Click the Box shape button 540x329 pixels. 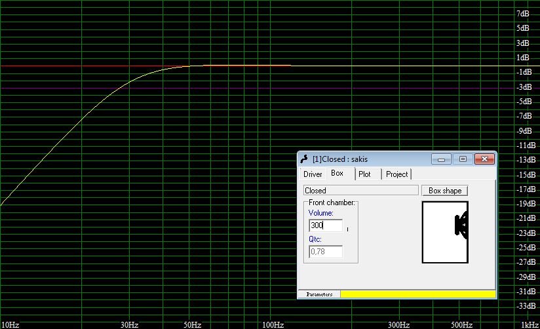pos(444,191)
